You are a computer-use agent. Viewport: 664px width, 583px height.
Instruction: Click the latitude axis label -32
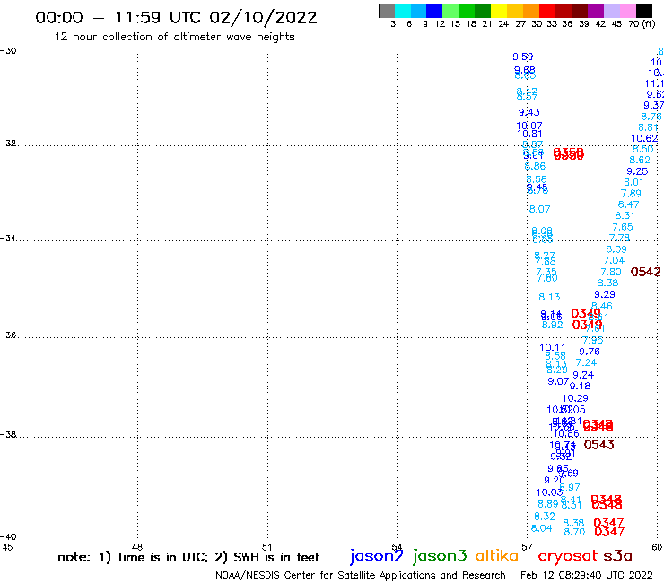tap(8, 144)
